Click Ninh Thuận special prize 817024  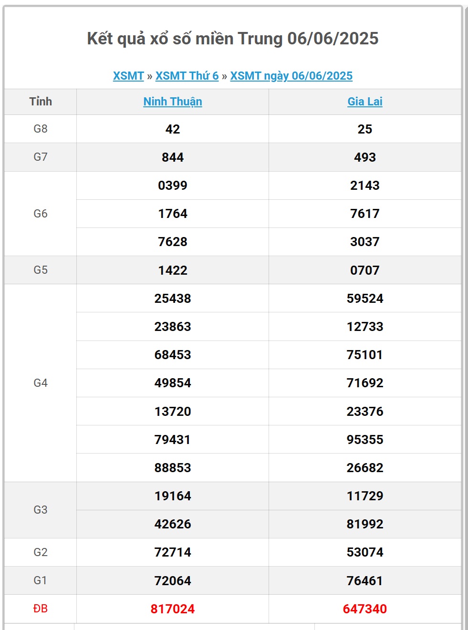(173, 609)
